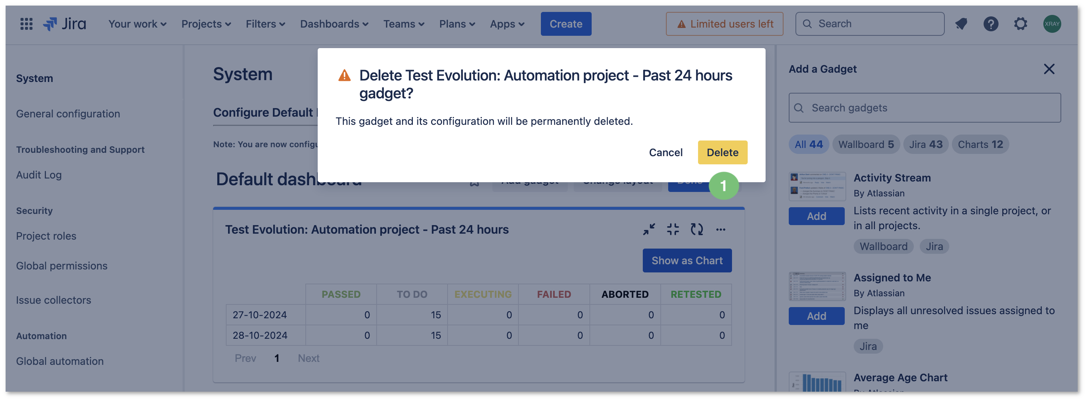Expand the Dashboards dropdown
1087x401 pixels.
334,24
